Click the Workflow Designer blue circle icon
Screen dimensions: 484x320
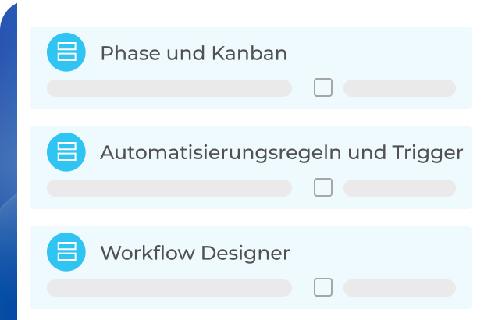pyautogui.click(x=66, y=251)
